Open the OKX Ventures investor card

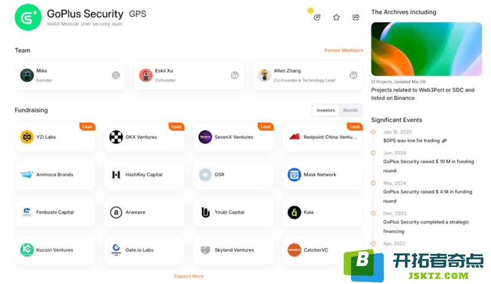144,137
